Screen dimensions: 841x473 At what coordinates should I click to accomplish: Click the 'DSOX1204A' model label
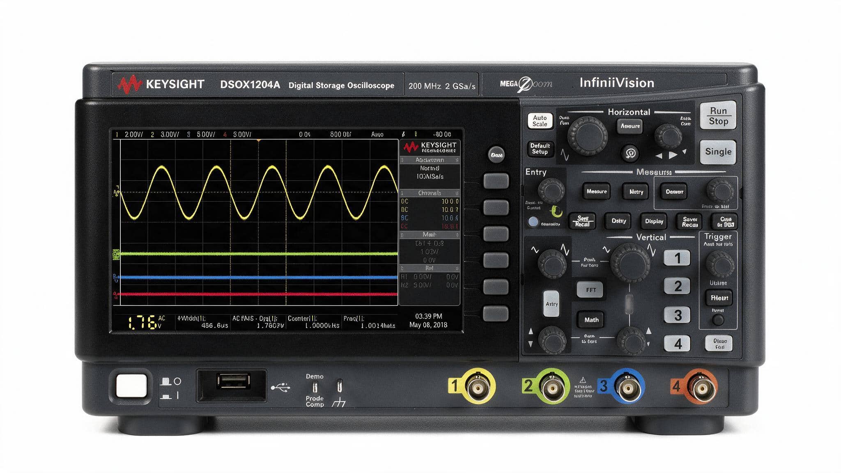pos(250,85)
